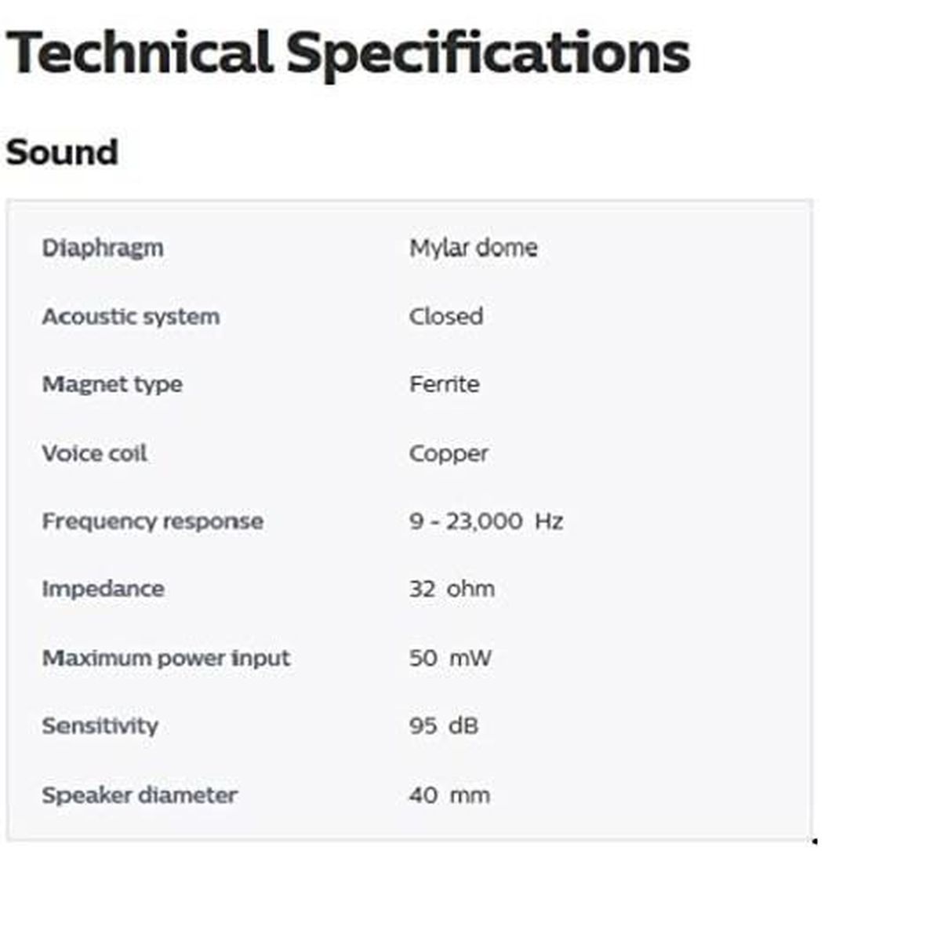Click the 50 mW value
Screen dimensions: 941x941
[x=450, y=658]
